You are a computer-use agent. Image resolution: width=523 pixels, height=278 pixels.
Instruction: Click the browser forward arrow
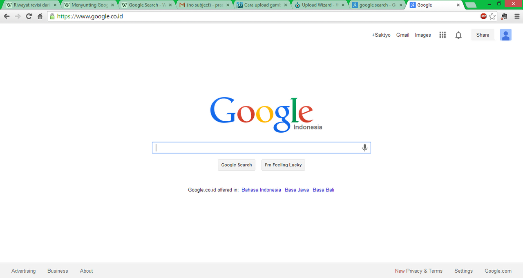(x=18, y=16)
